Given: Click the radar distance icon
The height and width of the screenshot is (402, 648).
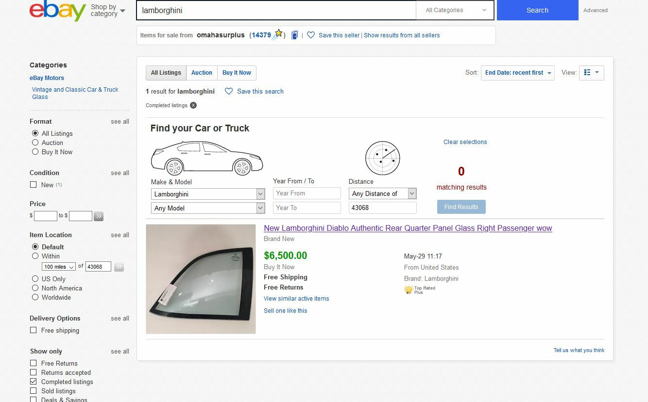Looking at the screenshot, I should click(x=382, y=158).
